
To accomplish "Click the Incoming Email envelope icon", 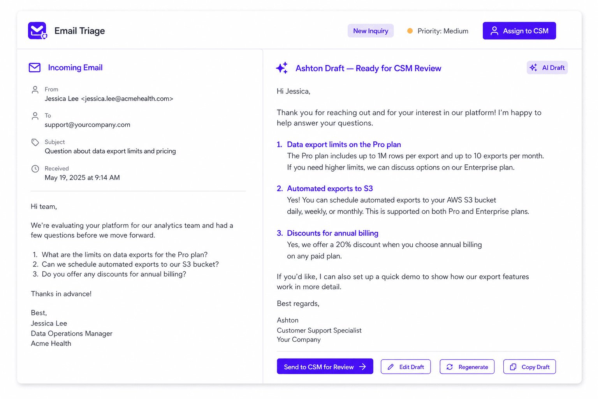I will coord(35,68).
